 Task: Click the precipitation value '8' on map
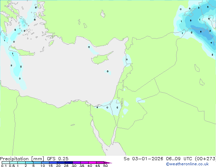click(201, 32)
